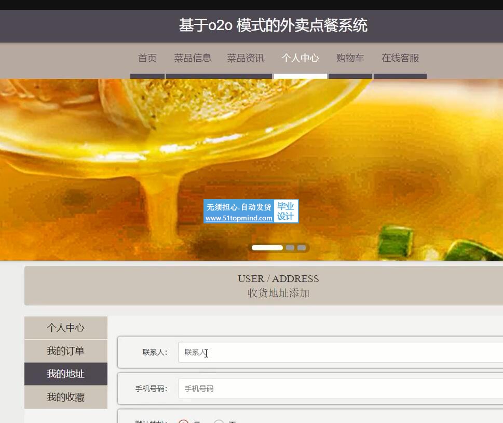Click the 手机号码: field label
This screenshot has width=503, height=423.
pyautogui.click(x=152, y=389)
